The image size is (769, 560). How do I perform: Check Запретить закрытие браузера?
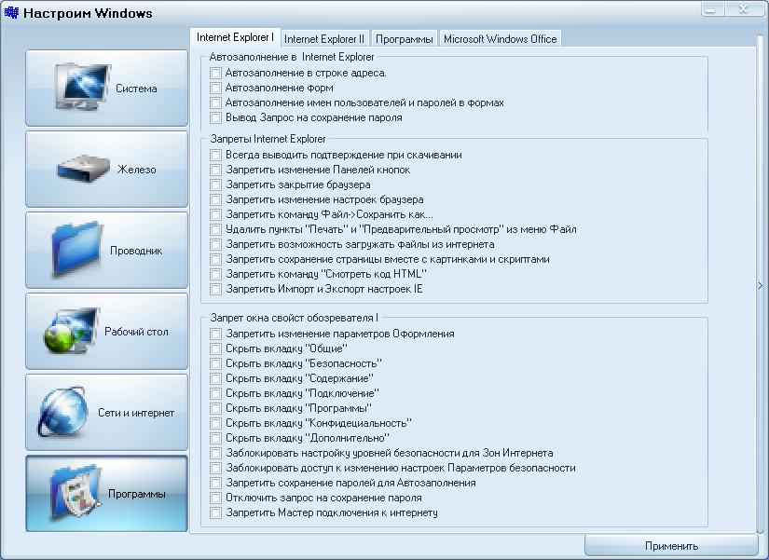click(x=215, y=184)
